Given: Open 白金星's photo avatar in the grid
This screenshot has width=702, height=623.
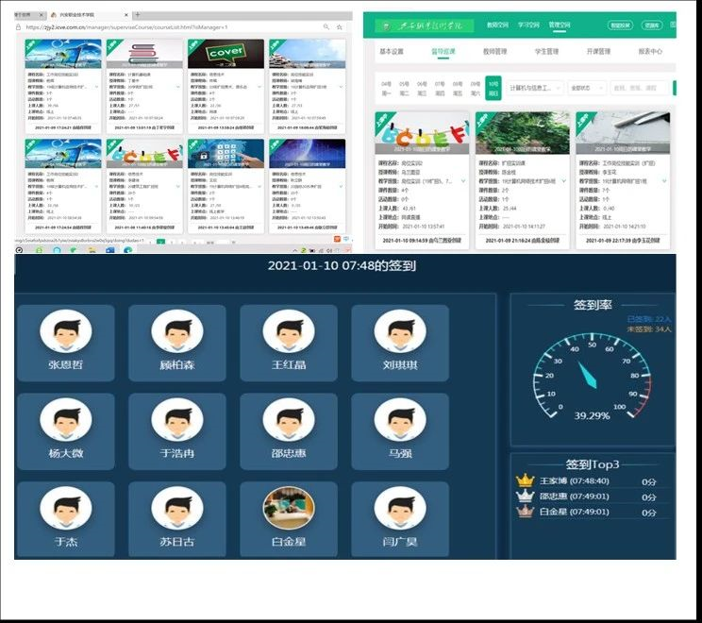Looking at the screenshot, I should [x=289, y=509].
